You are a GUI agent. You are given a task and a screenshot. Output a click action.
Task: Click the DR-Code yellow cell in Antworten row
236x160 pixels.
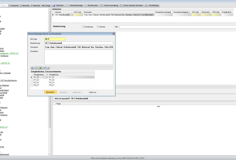click(x=217, y=15)
